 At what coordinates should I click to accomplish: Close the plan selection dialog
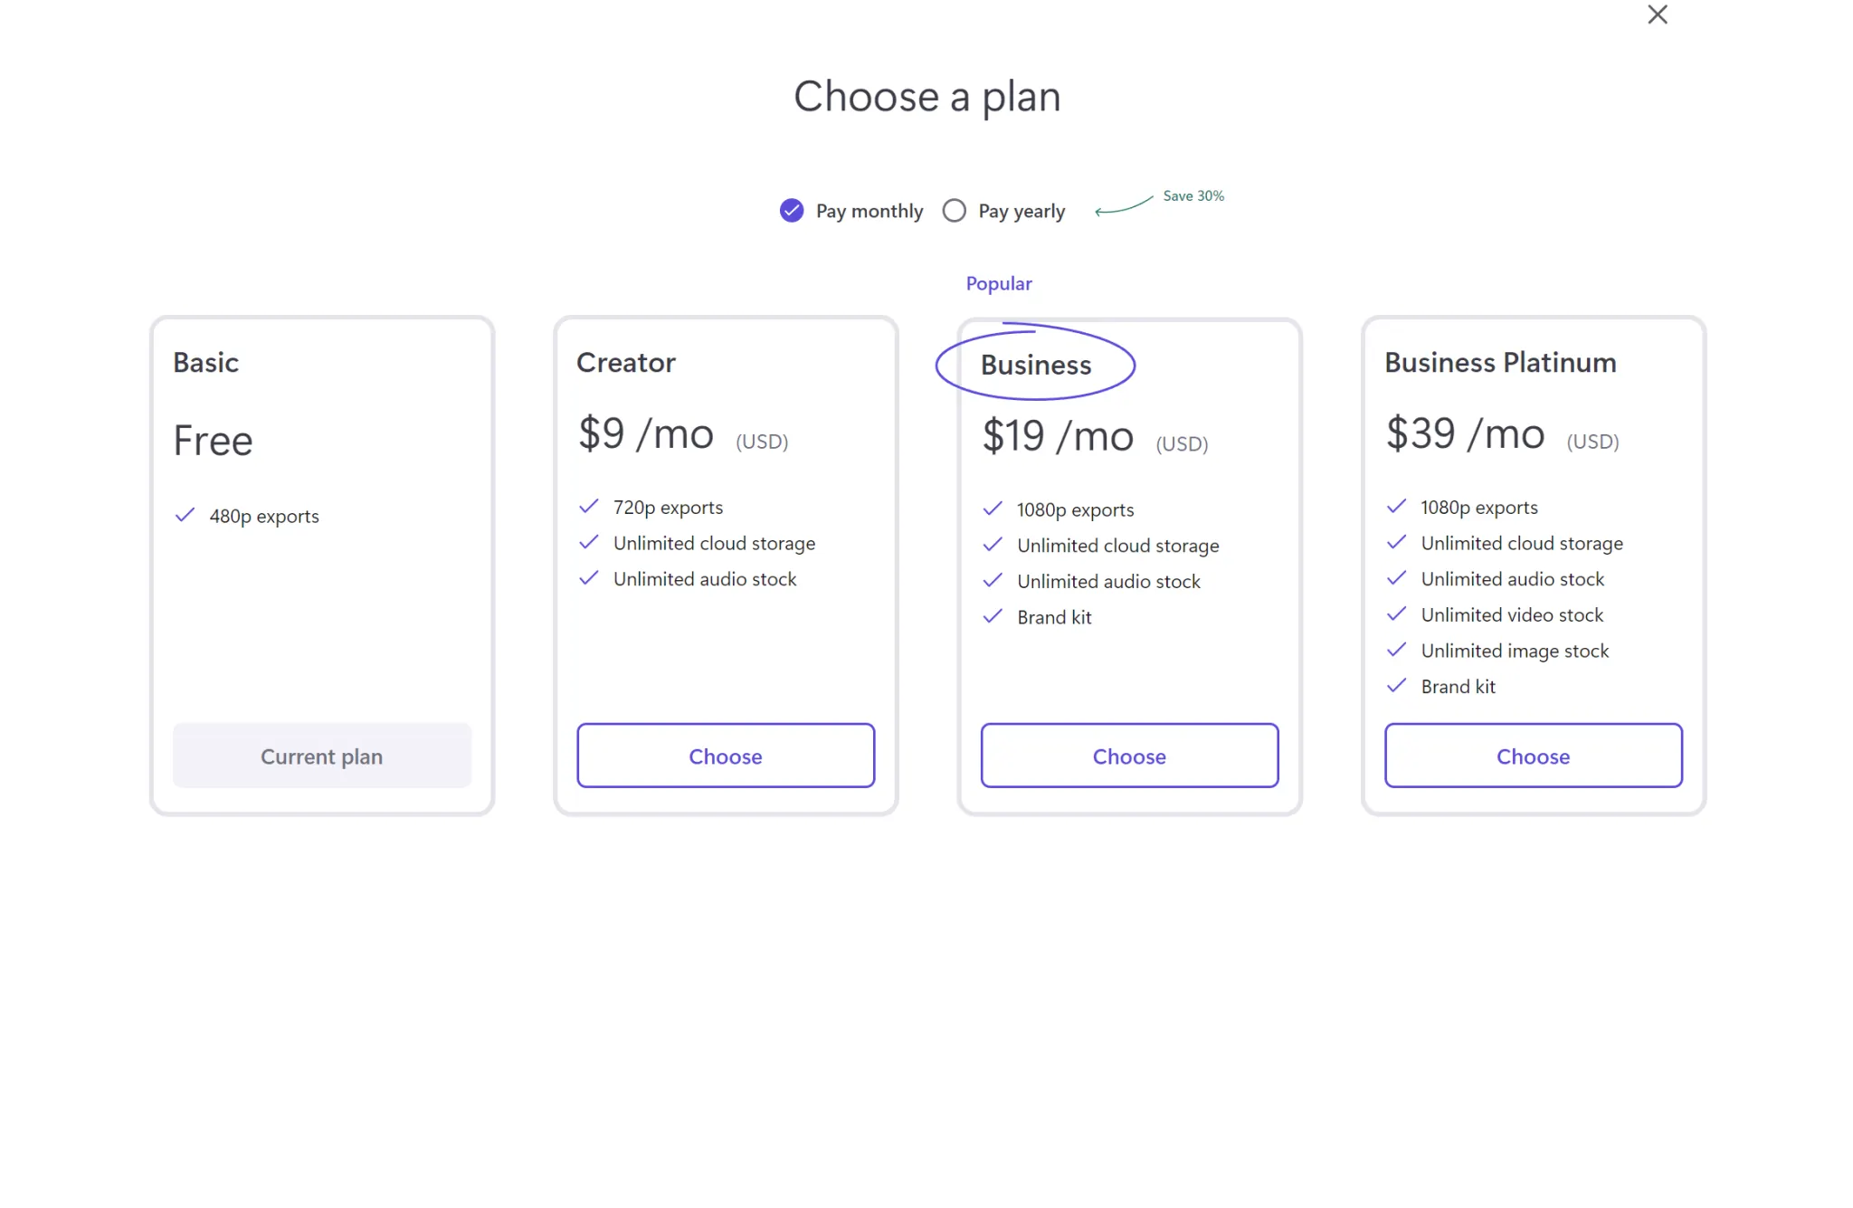click(1657, 14)
